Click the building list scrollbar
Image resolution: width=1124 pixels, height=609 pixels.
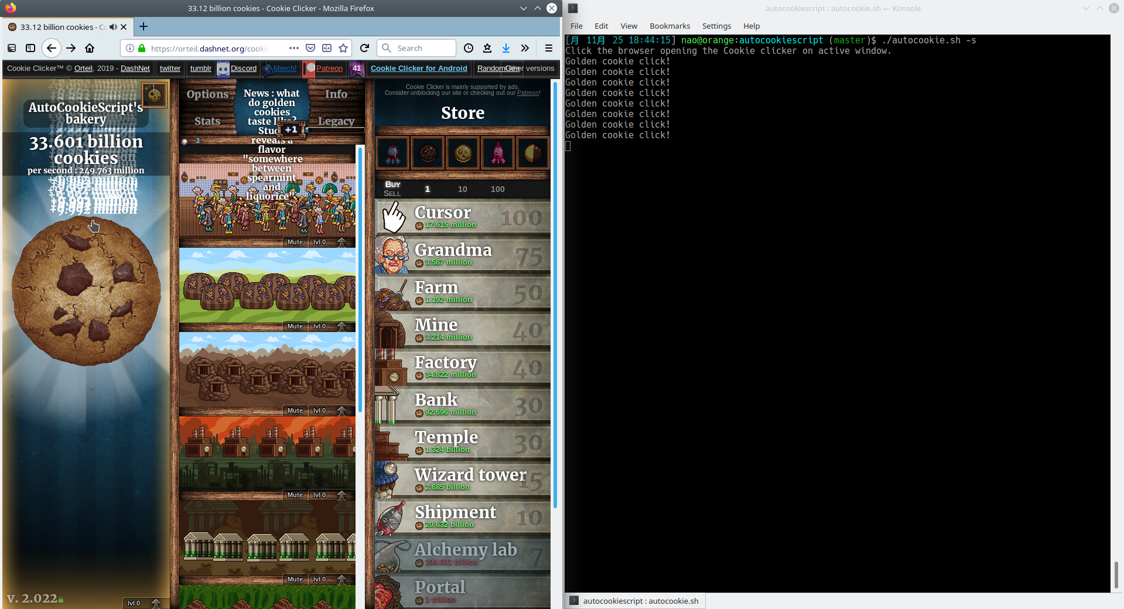tap(360, 280)
